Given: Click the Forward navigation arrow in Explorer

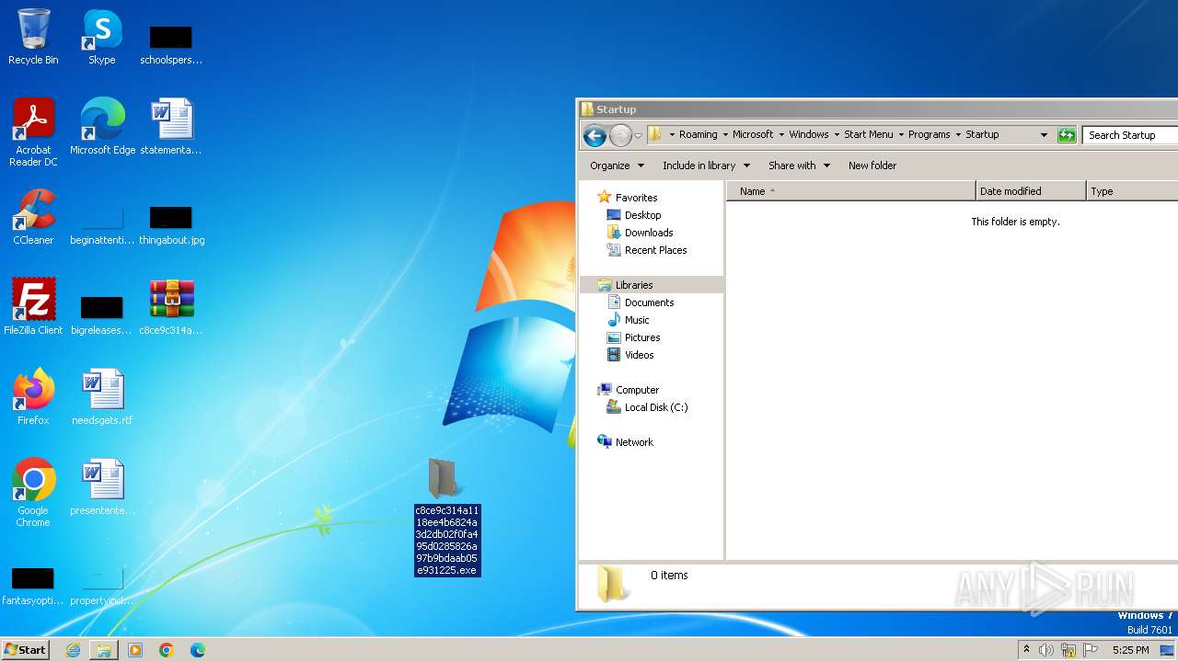Looking at the screenshot, I should [620, 136].
